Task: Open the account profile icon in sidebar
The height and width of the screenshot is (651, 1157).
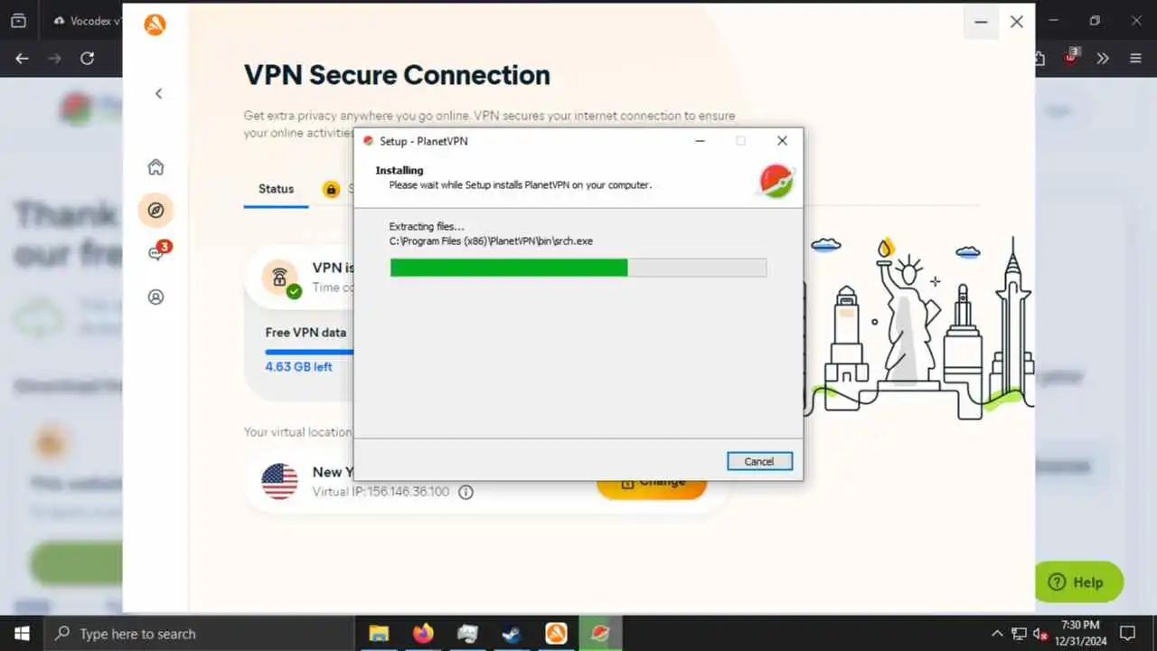Action: coord(155,297)
